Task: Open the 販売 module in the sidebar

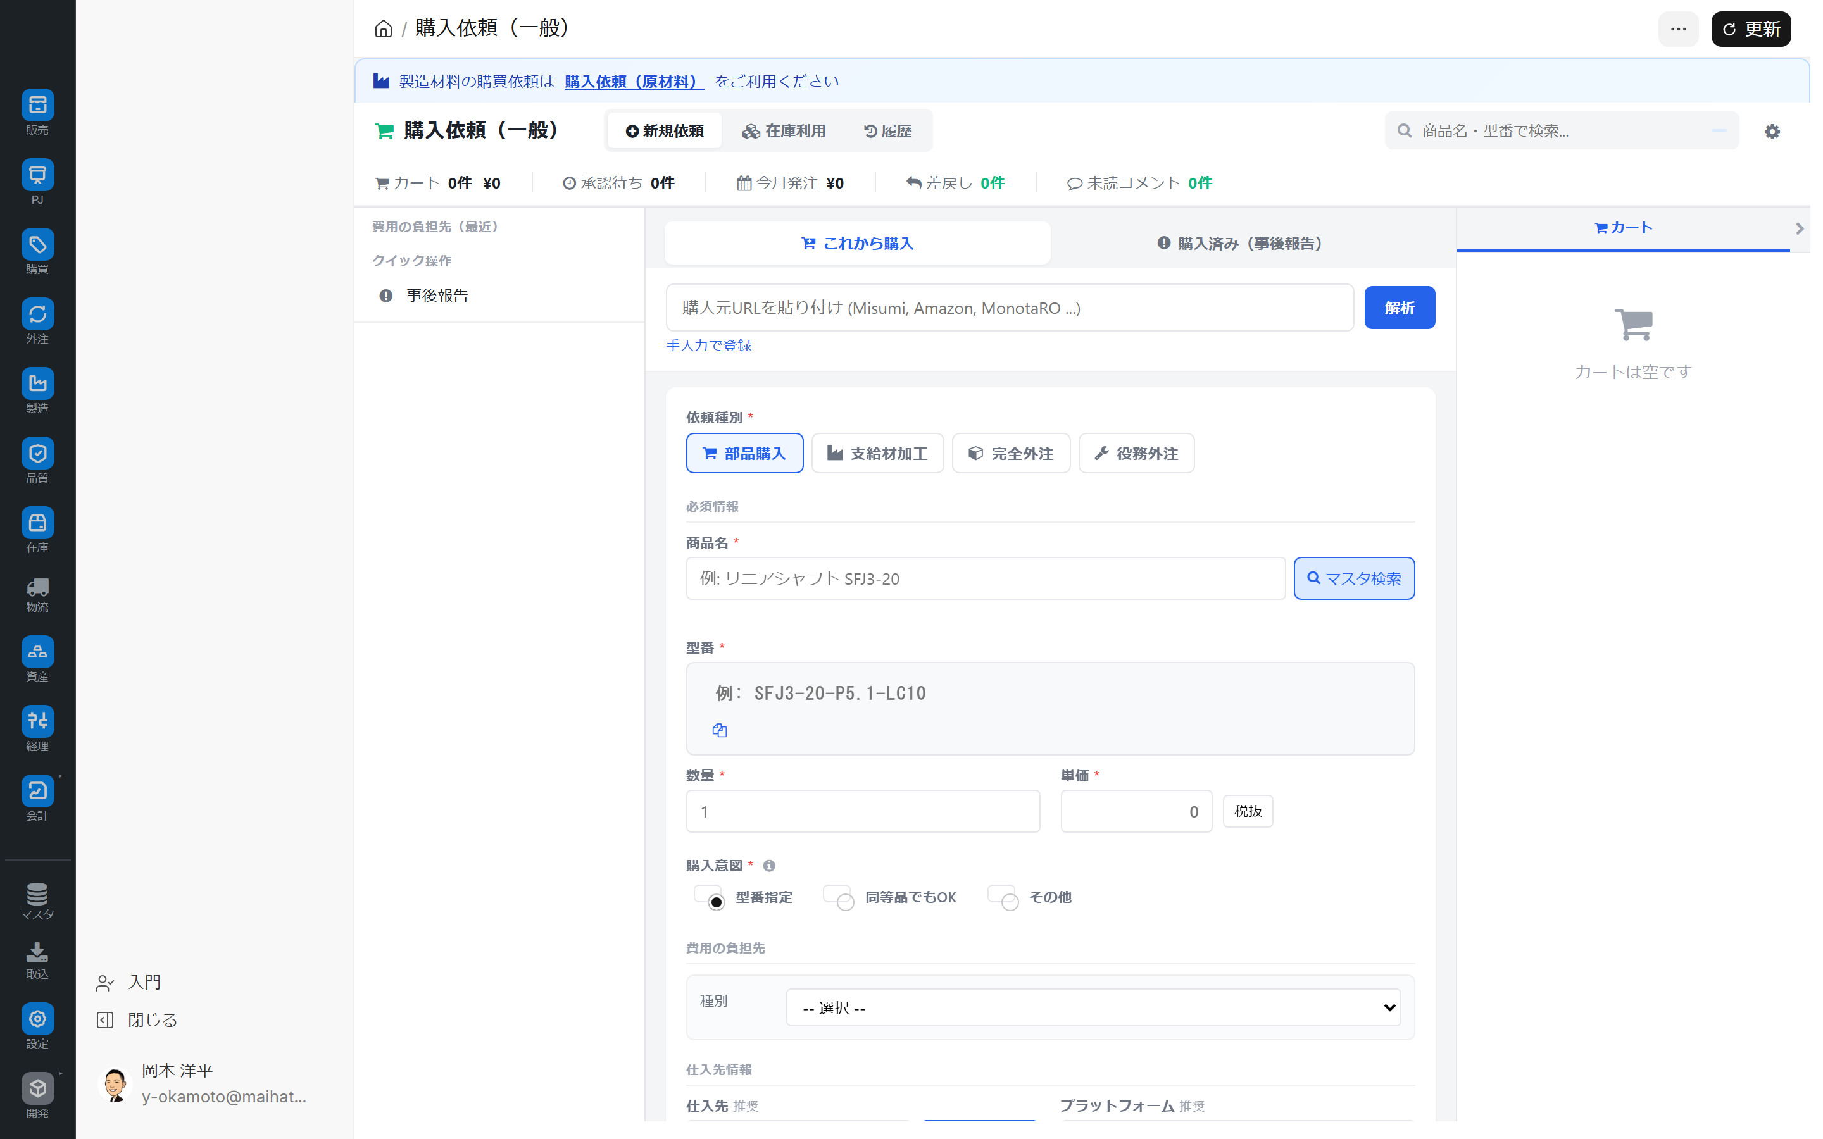Action: pyautogui.click(x=37, y=111)
